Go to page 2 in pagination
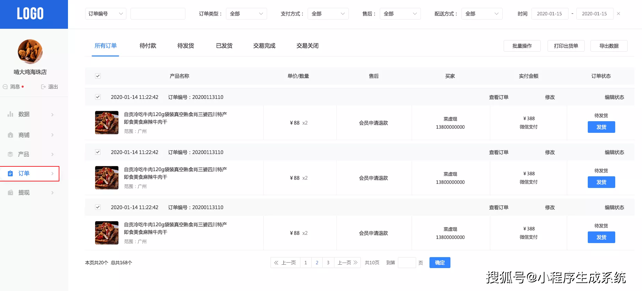 click(x=317, y=263)
